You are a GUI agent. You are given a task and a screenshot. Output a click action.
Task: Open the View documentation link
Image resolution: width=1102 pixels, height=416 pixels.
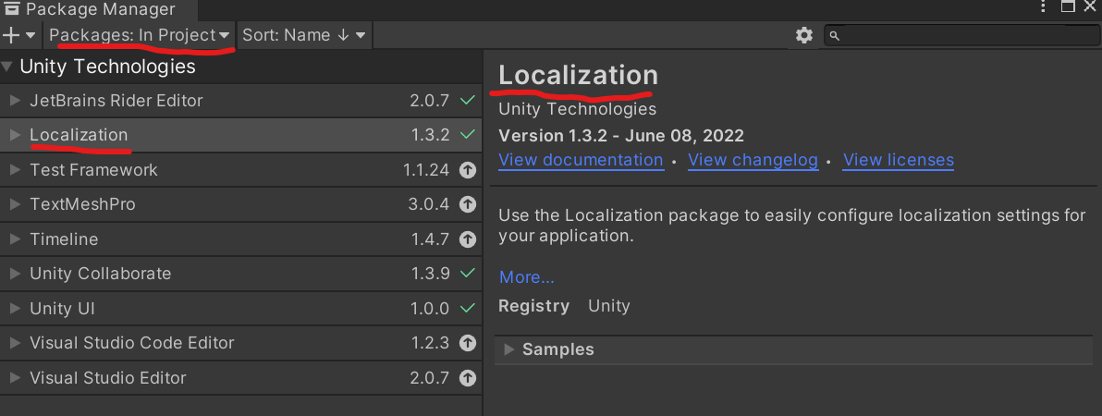tap(581, 160)
